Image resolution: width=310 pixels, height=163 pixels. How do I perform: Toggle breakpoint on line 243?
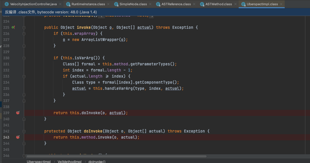click(18, 137)
